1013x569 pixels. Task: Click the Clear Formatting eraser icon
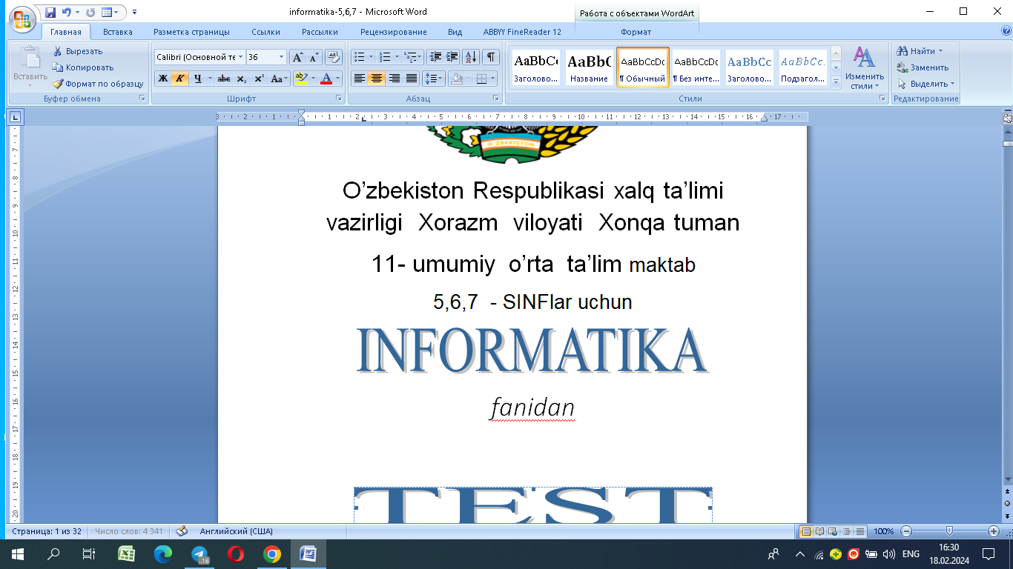coord(334,57)
